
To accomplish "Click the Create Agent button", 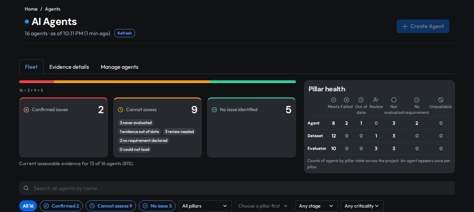I will (423, 26).
